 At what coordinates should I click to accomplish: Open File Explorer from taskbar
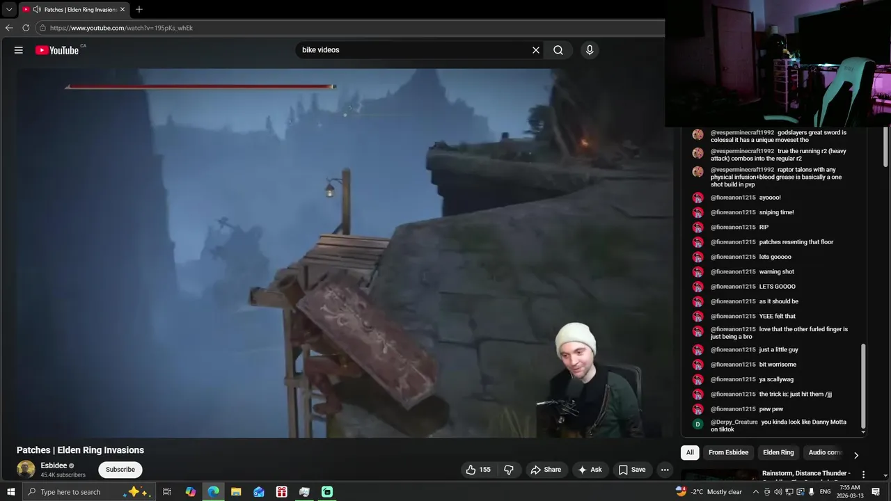[x=236, y=492]
